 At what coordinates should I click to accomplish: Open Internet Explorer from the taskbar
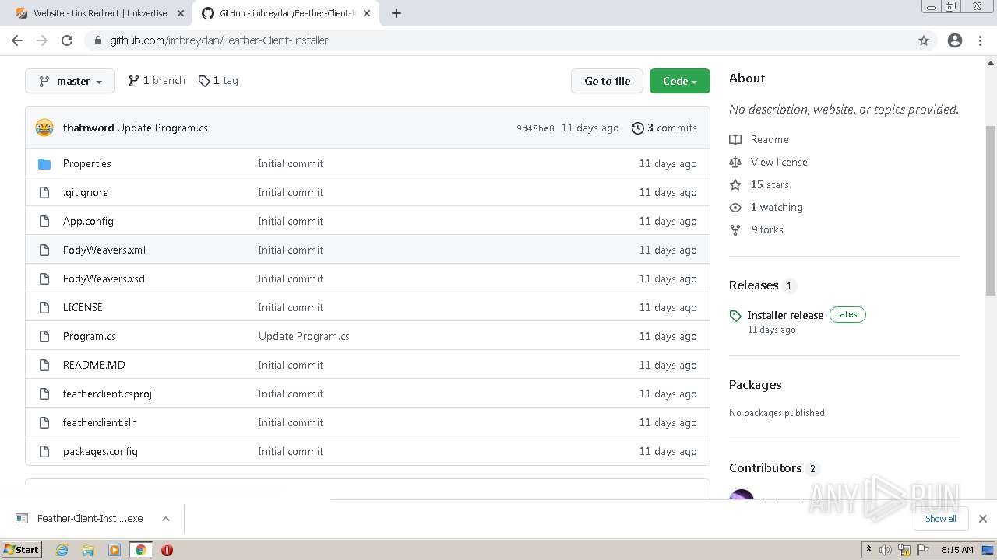(62, 550)
